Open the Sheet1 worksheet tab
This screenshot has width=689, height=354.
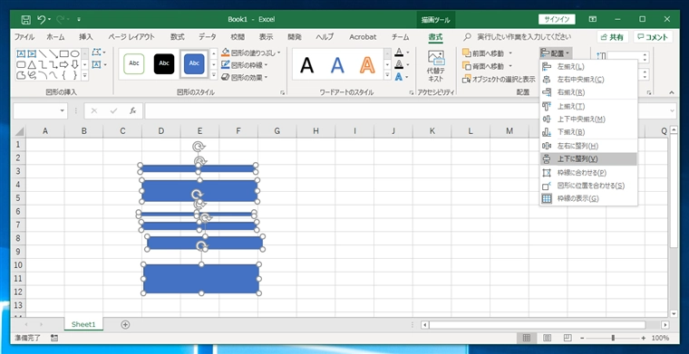click(83, 325)
